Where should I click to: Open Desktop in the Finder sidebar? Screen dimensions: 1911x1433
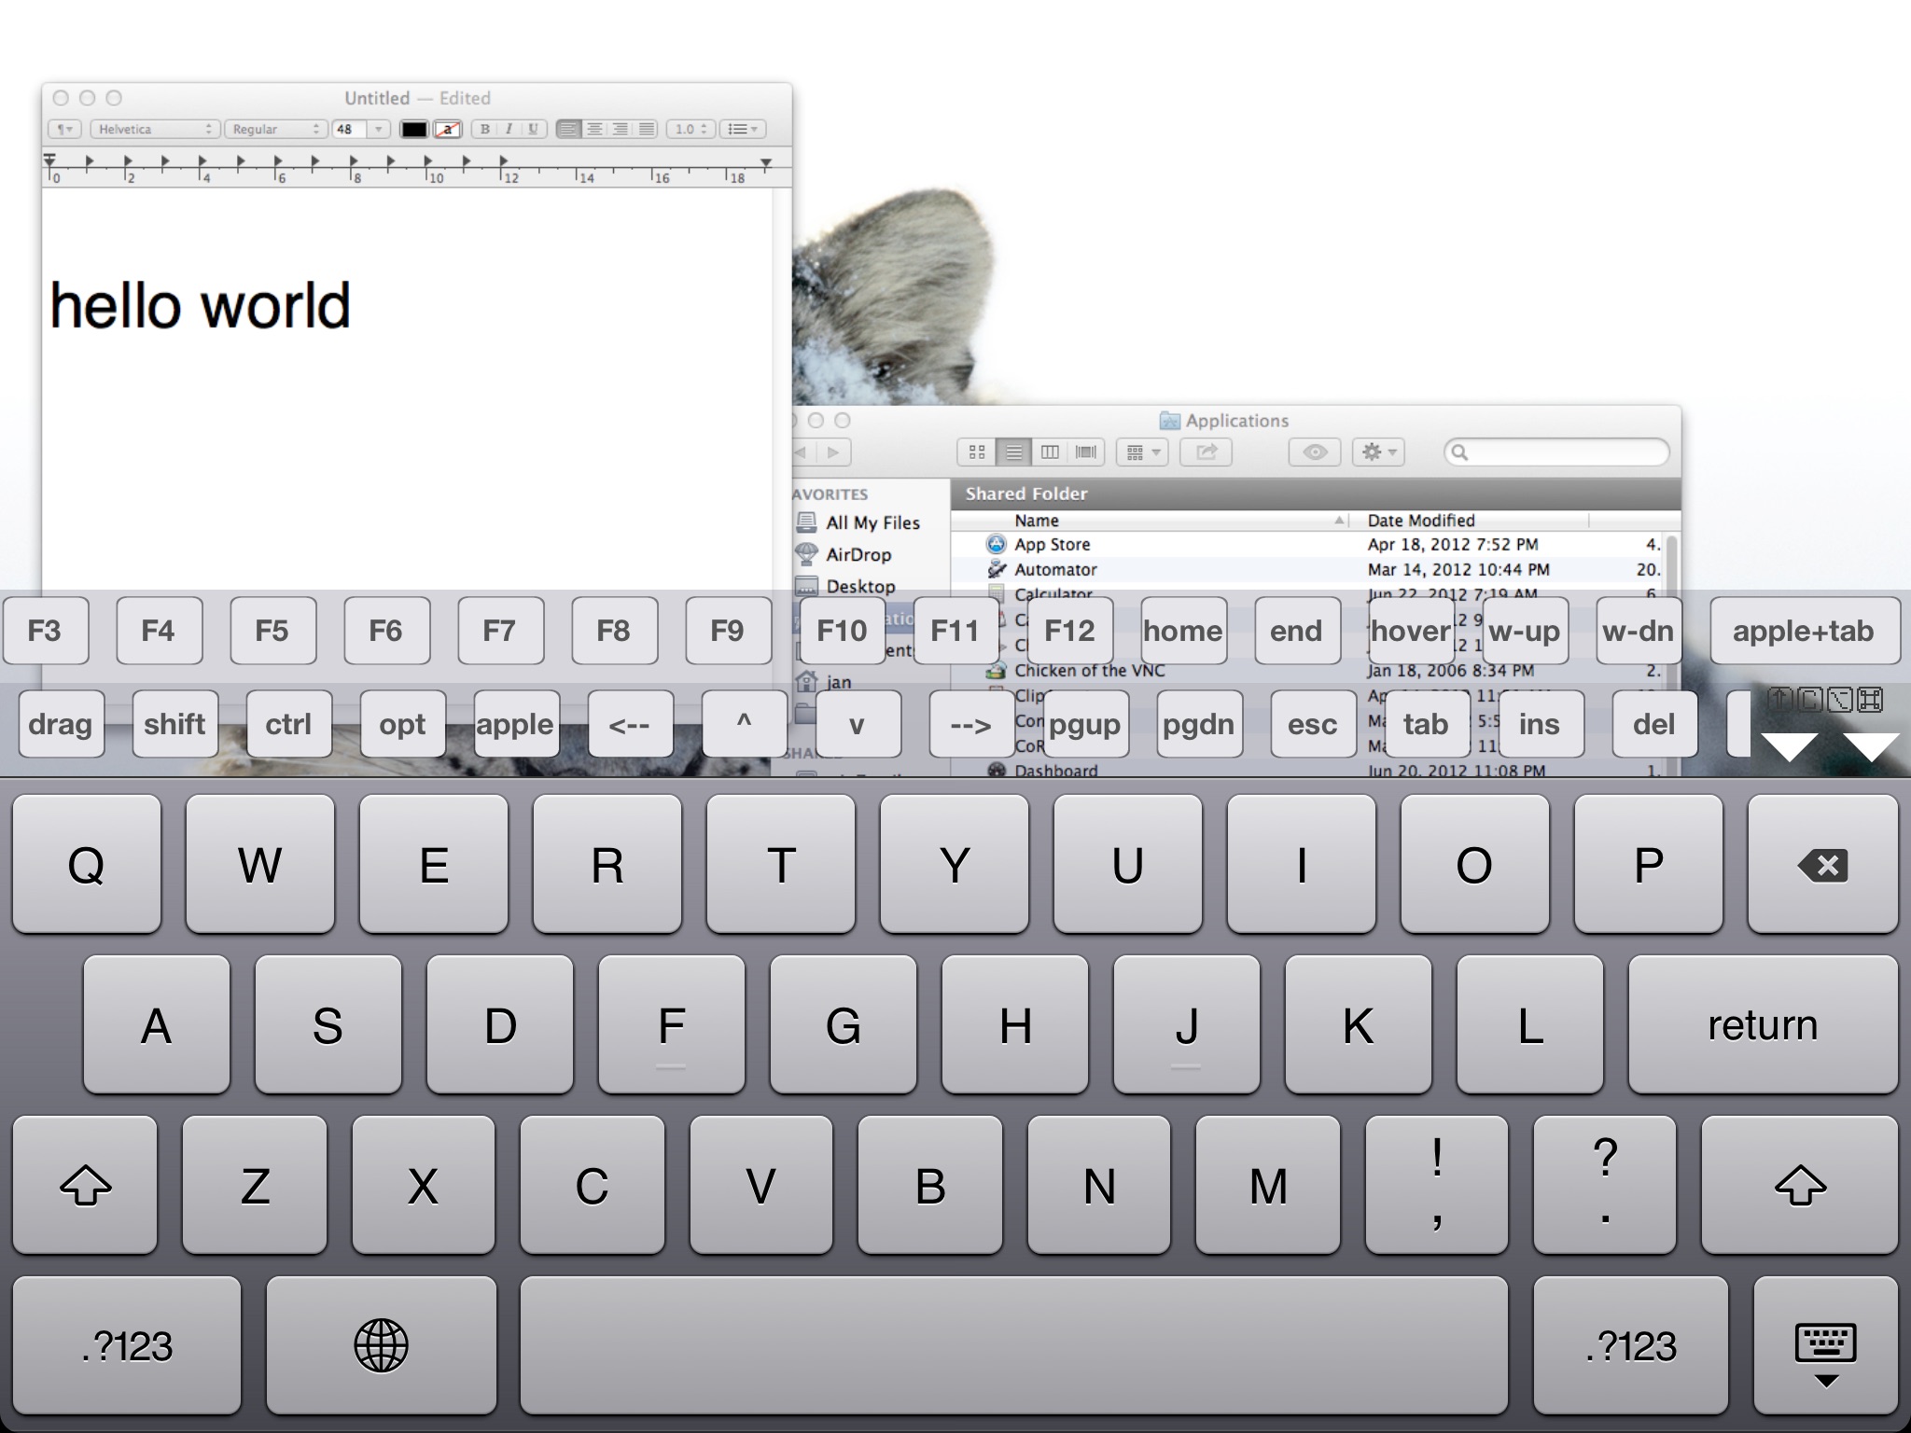pos(860,586)
